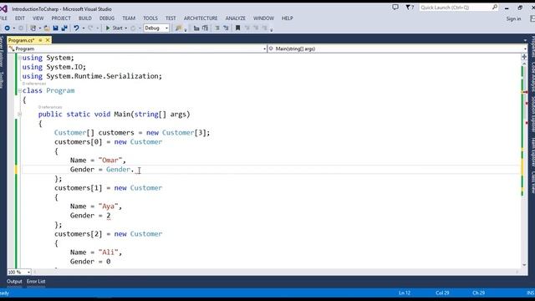Open the EDIT menu

(20, 18)
